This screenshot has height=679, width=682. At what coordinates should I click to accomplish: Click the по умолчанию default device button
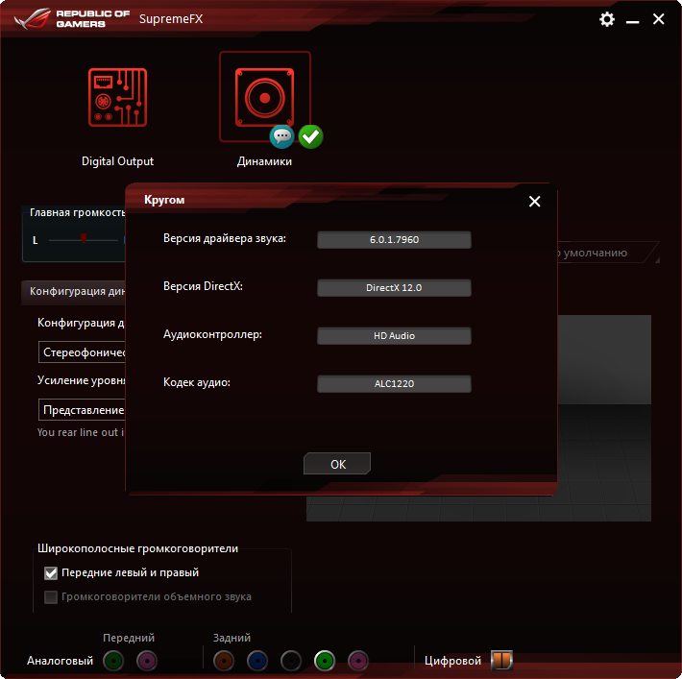pos(608,253)
